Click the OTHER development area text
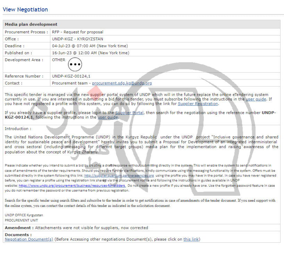Image resolution: width=284 pixels, height=258 pixels. [x=58, y=60]
